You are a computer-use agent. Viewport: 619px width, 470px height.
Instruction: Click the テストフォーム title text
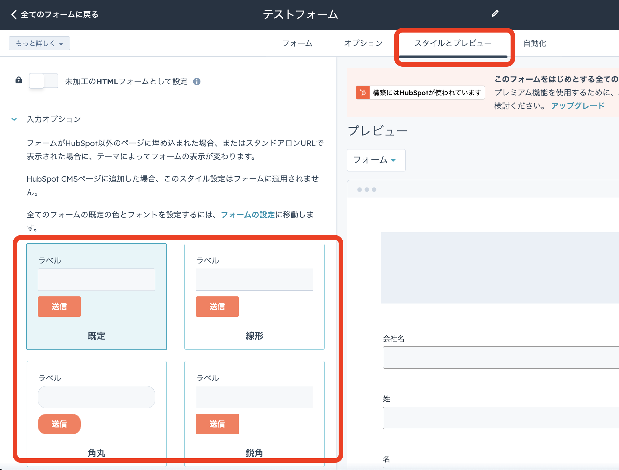pos(300,14)
